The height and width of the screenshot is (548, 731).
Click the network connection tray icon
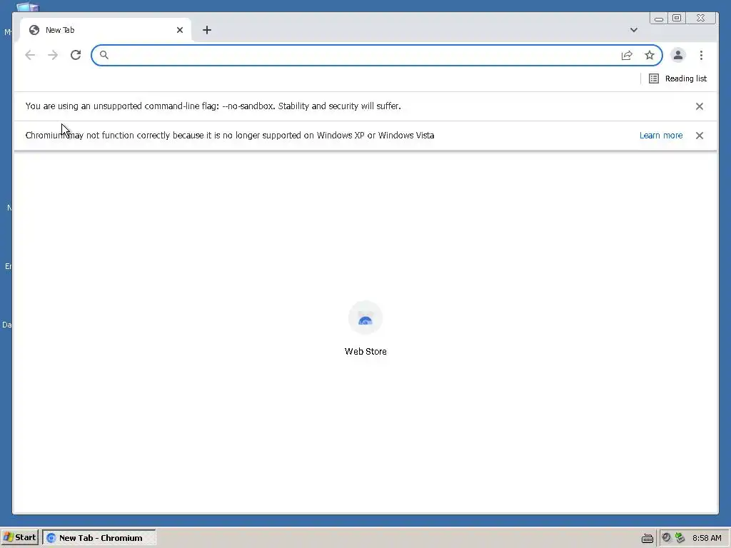tap(680, 538)
